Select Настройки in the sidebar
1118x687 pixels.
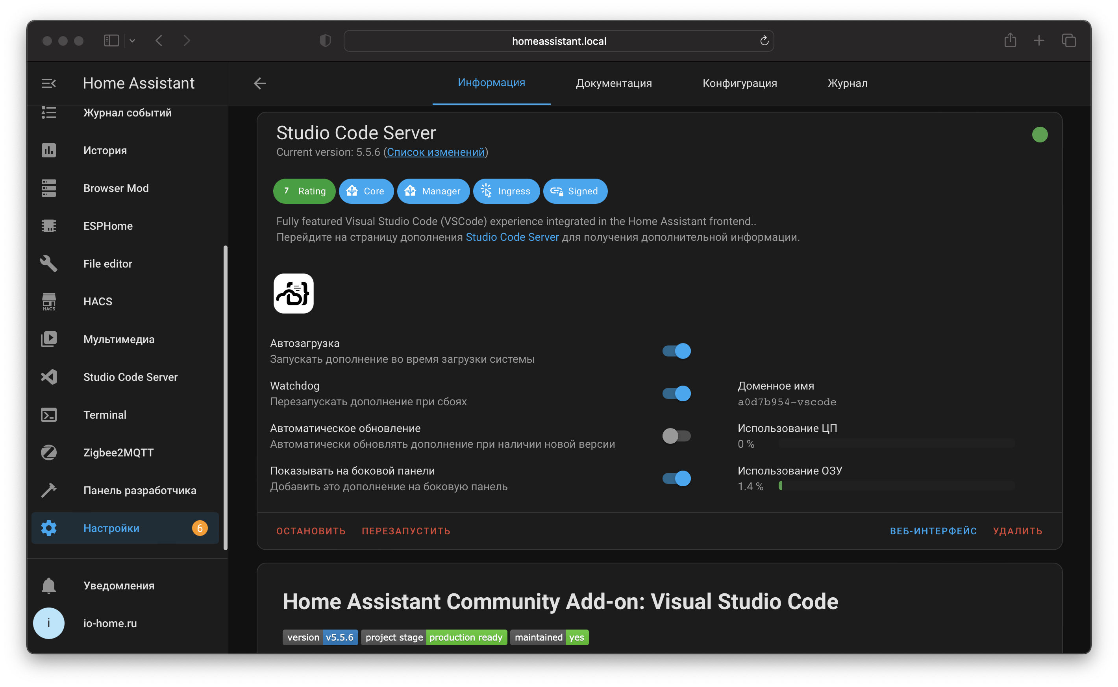click(x=125, y=528)
